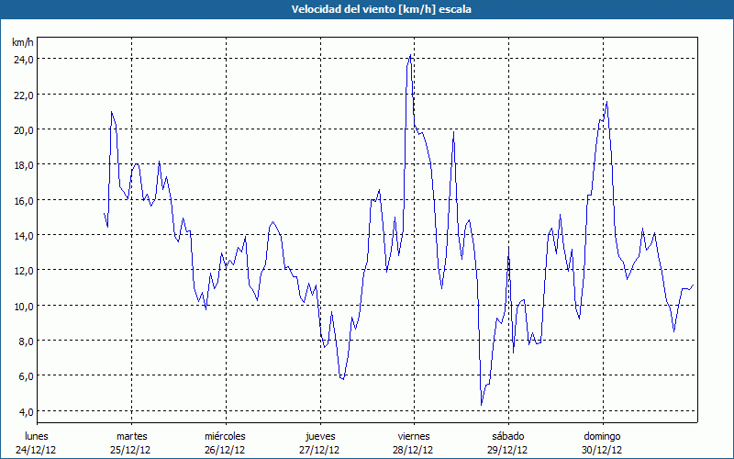Choose the miércoles 26/12/12 date label

coord(225,442)
